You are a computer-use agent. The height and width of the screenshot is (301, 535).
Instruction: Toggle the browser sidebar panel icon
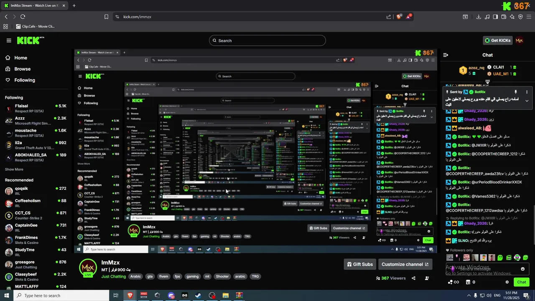tap(495, 17)
